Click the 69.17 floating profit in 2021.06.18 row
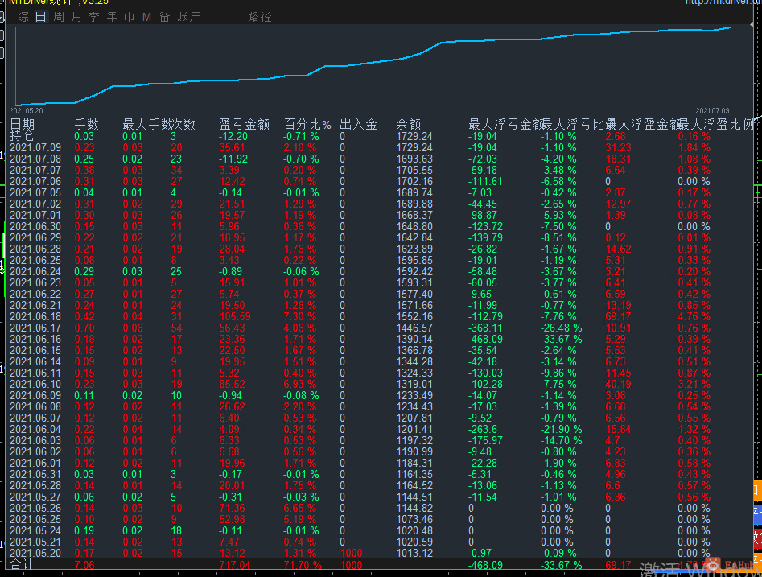 (618, 316)
